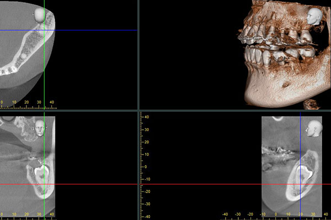This screenshot has width=331, height=220.
Task: Click "-30" on sagittal pane's horizontal ruler
Action: (x=238, y=215)
